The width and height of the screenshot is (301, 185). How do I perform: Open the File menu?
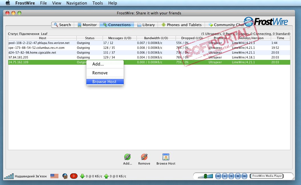click(43, 3)
